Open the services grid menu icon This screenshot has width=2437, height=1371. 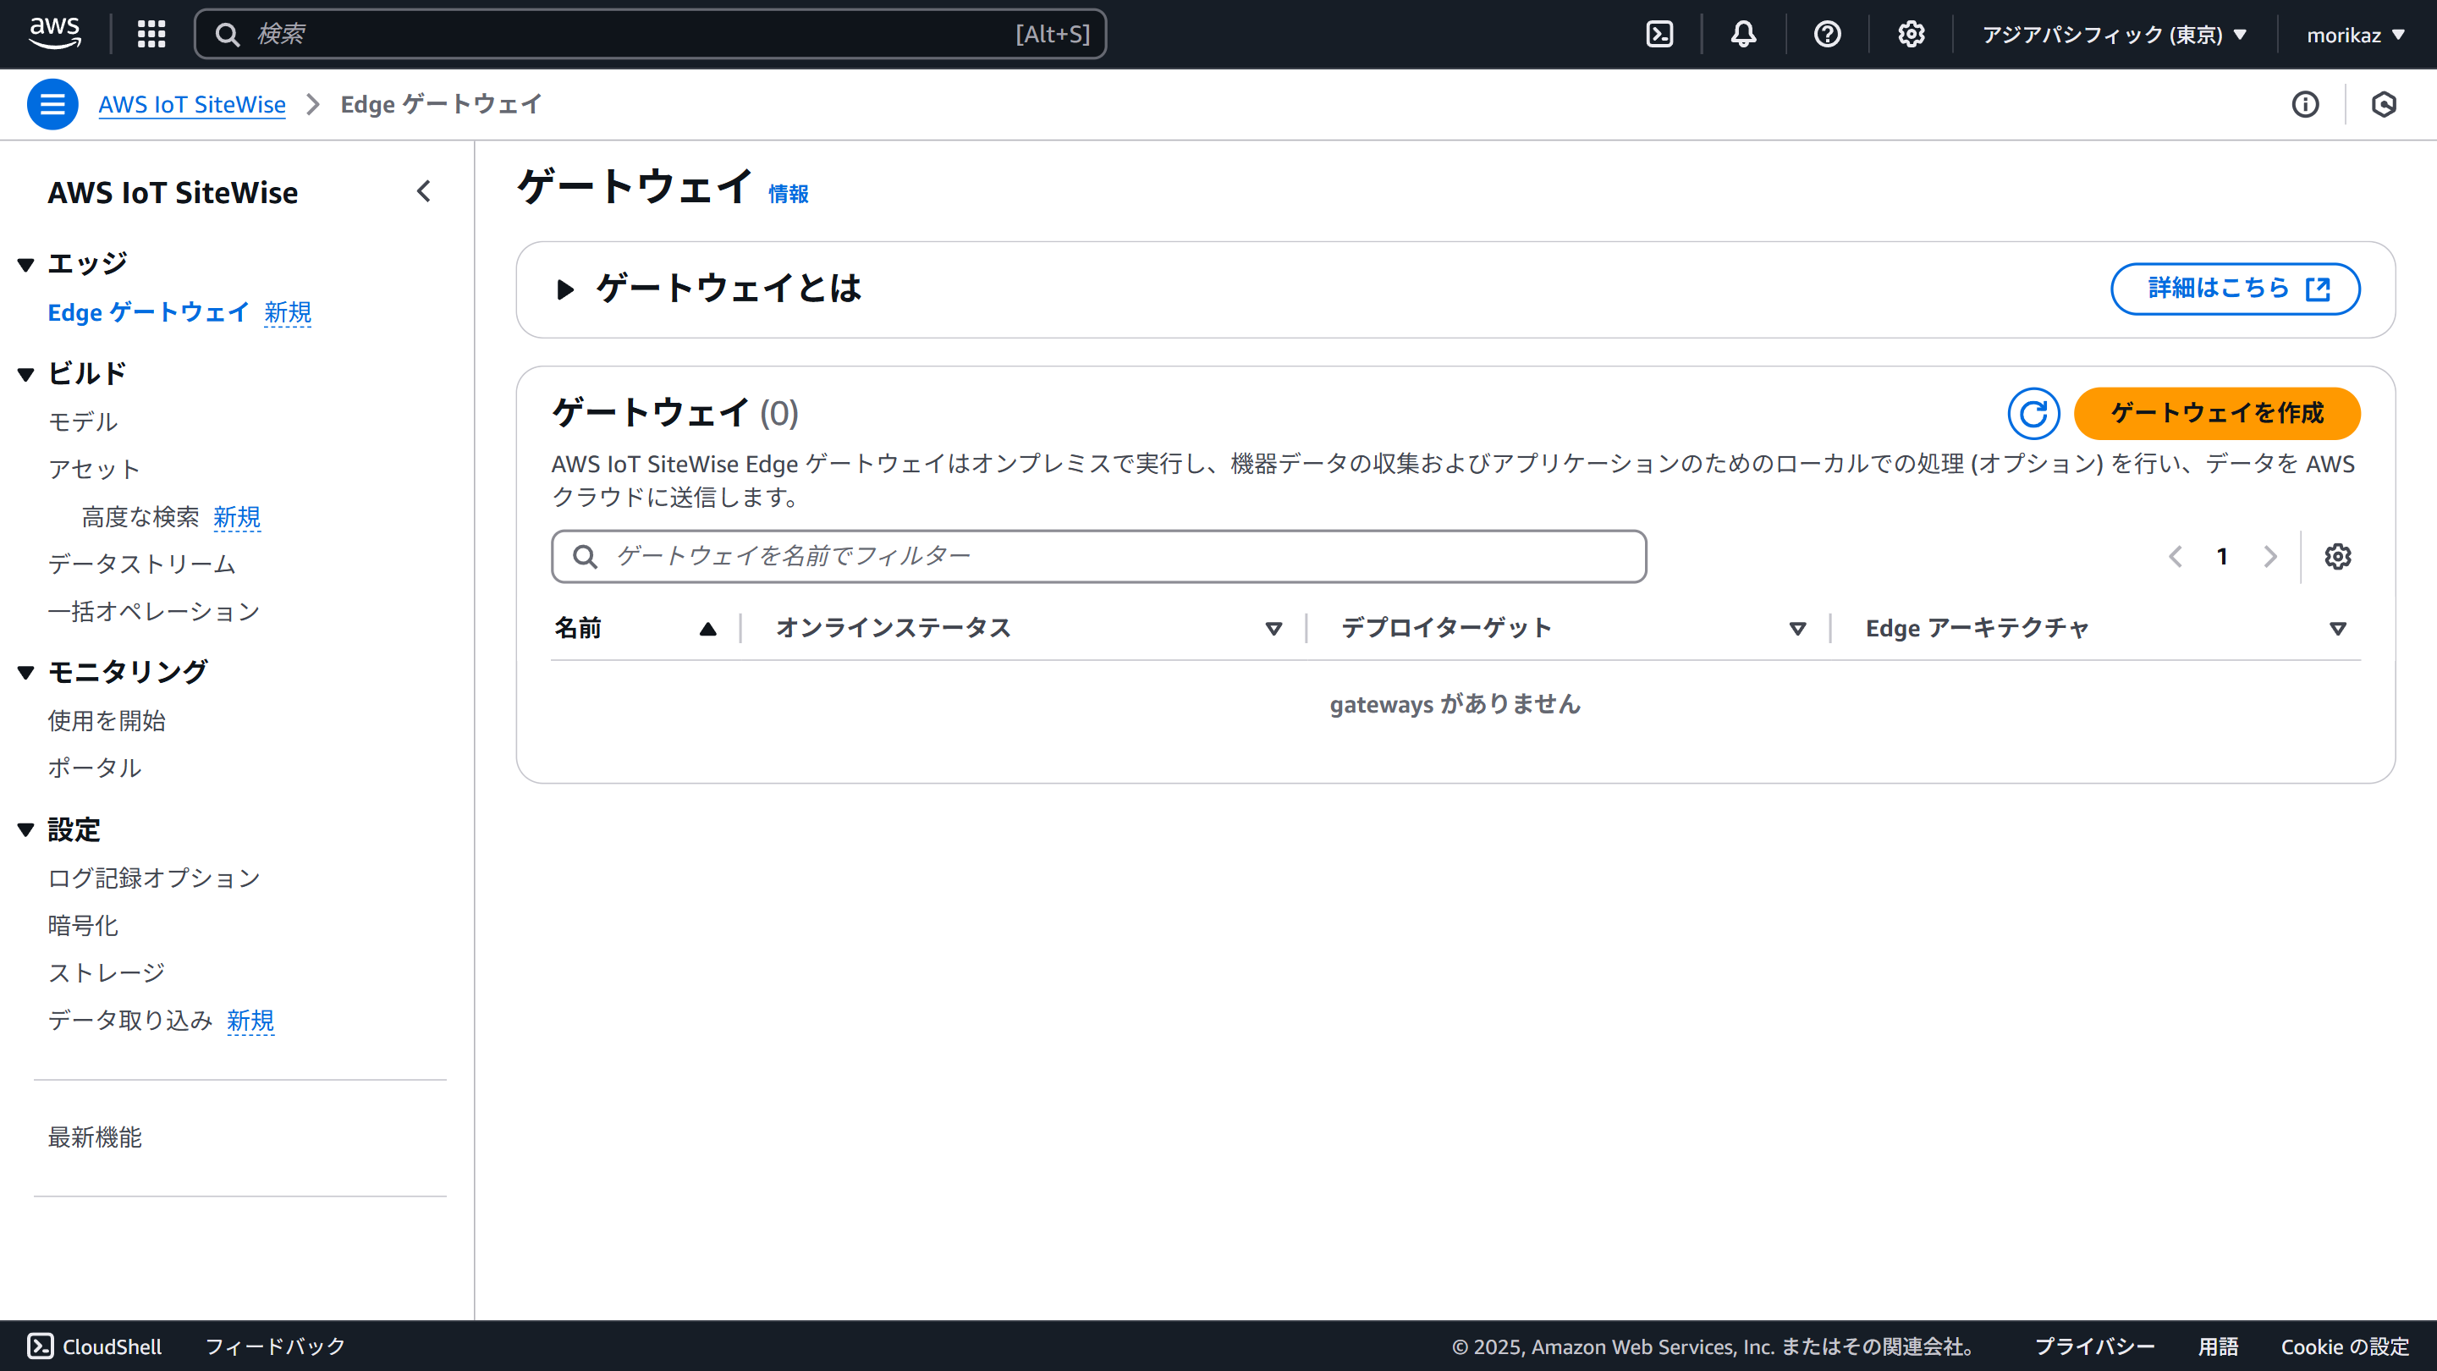click(151, 34)
